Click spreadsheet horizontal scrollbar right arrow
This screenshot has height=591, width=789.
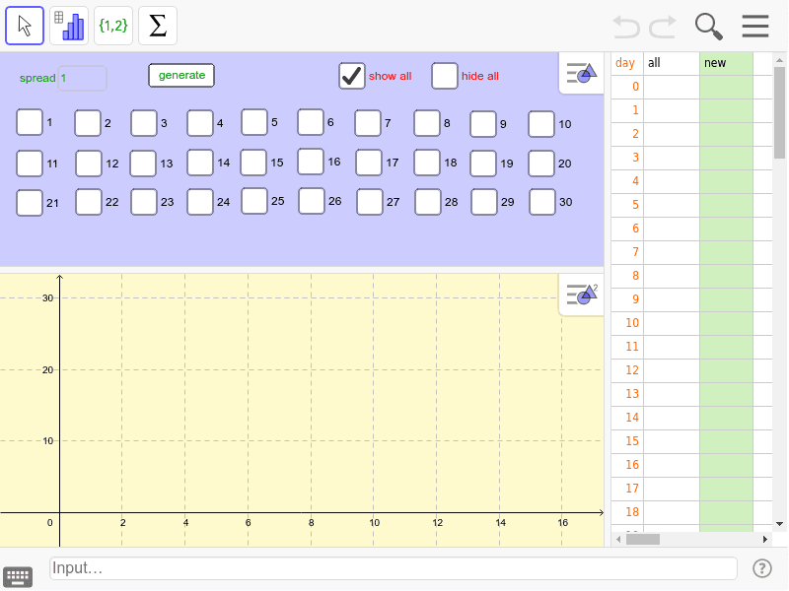[x=765, y=539]
